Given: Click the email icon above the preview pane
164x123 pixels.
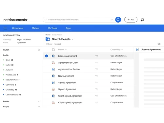Looking at the screenshot, I should click(159, 44).
